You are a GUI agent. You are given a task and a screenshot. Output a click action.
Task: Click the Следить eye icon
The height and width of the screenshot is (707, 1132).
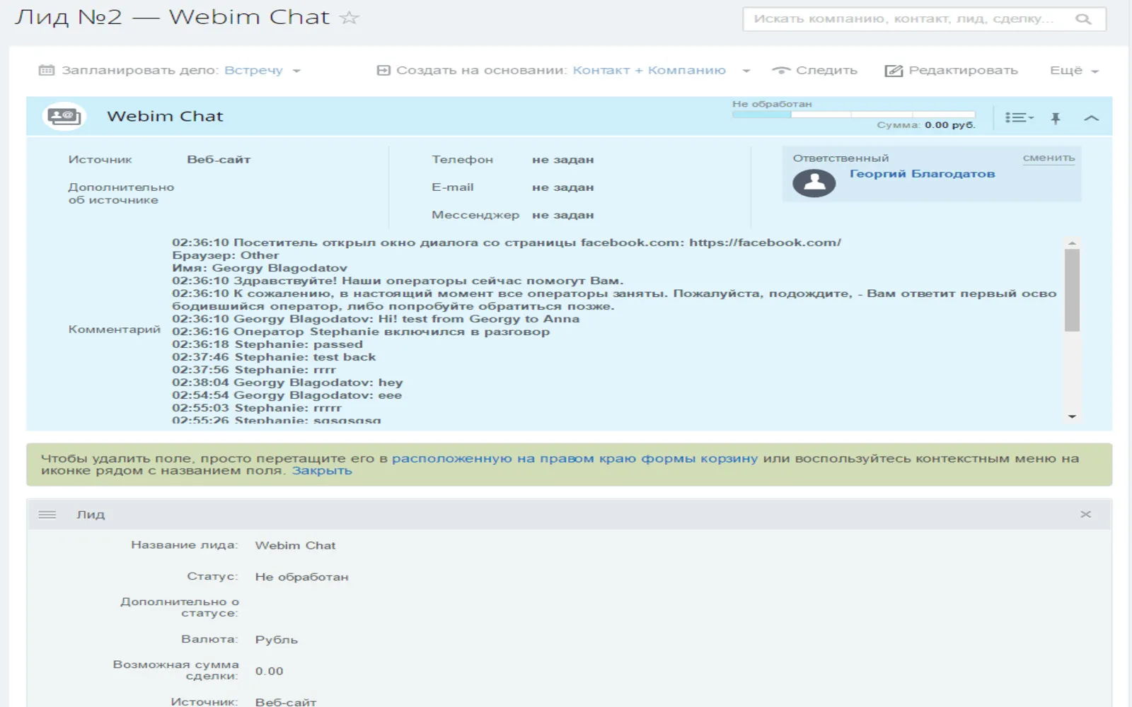click(781, 70)
